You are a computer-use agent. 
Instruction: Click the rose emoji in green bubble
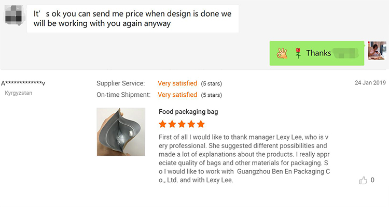tap(298, 53)
